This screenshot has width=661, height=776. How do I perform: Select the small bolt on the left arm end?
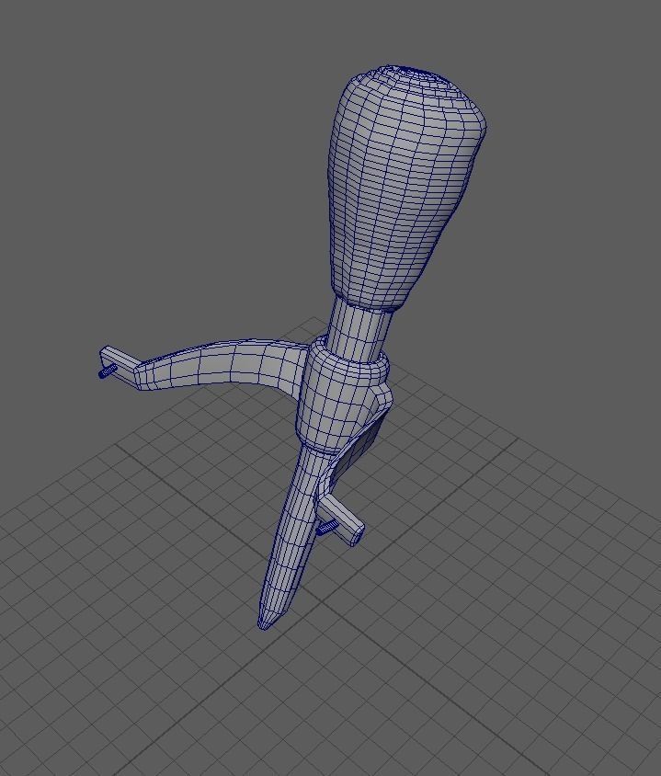click(107, 371)
